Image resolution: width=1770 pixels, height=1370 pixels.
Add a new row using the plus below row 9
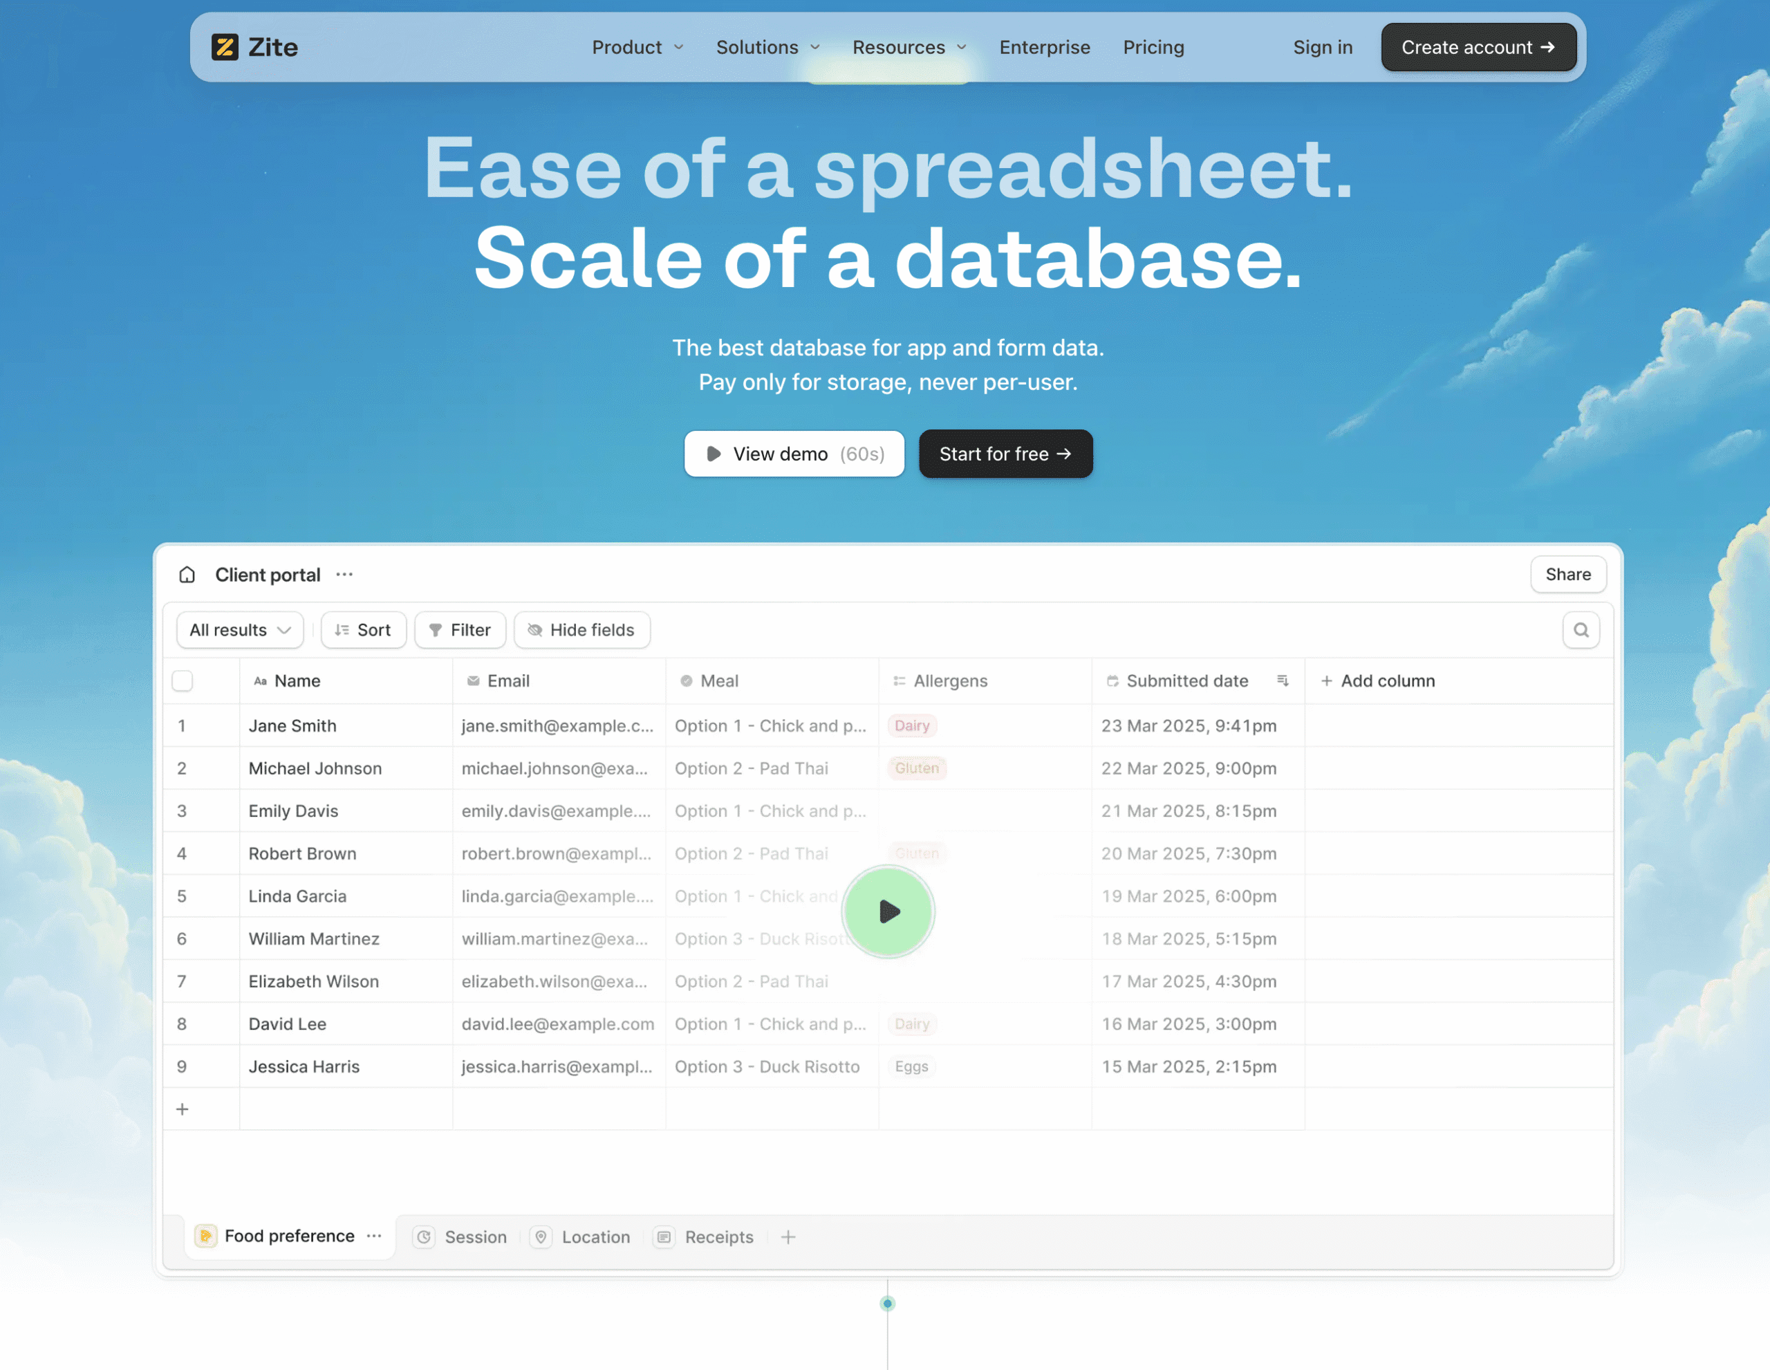(x=182, y=1109)
